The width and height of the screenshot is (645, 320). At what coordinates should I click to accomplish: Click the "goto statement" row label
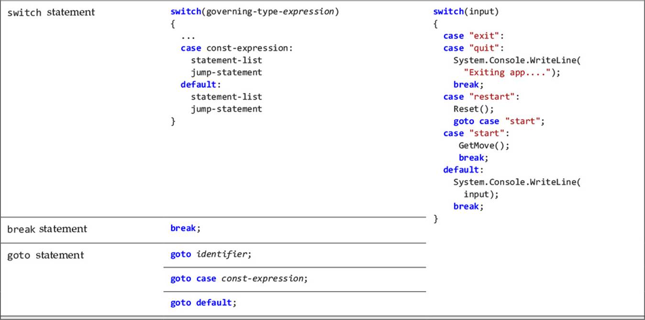pyautogui.click(x=45, y=256)
